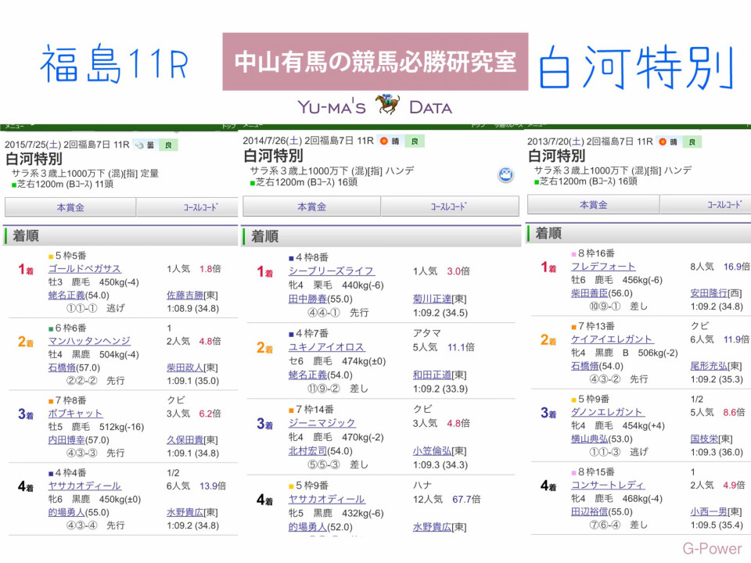Screen dimensions: 751x563
Task: Open trainer link 佐藤吉勝
Action: pyautogui.click(x=185, y=296)
